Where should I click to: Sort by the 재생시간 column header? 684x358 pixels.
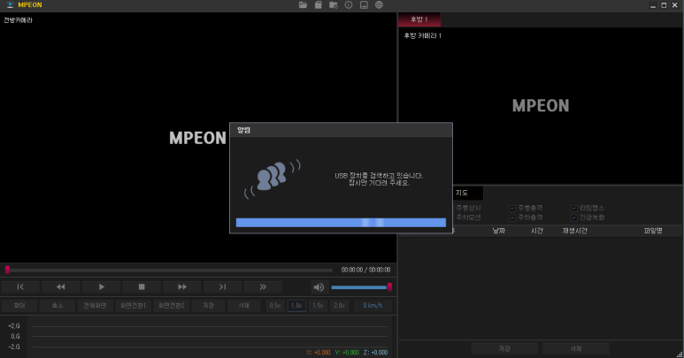click(574, 231)
